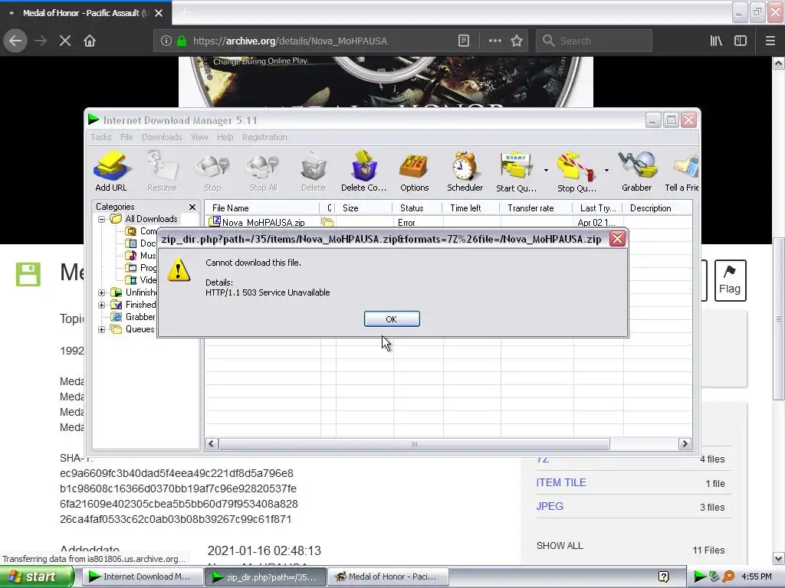
Task: Open the ITEM TILE download link
Action: pyautogui.click(x=560, y=482)
